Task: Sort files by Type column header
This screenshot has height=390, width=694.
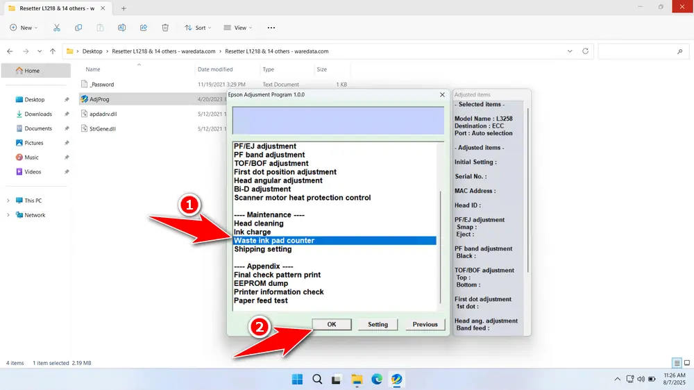Action: 268,69
